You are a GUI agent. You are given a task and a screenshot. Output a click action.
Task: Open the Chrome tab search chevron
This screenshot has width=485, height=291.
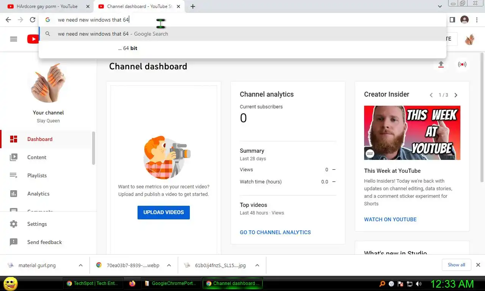(440, 6)
